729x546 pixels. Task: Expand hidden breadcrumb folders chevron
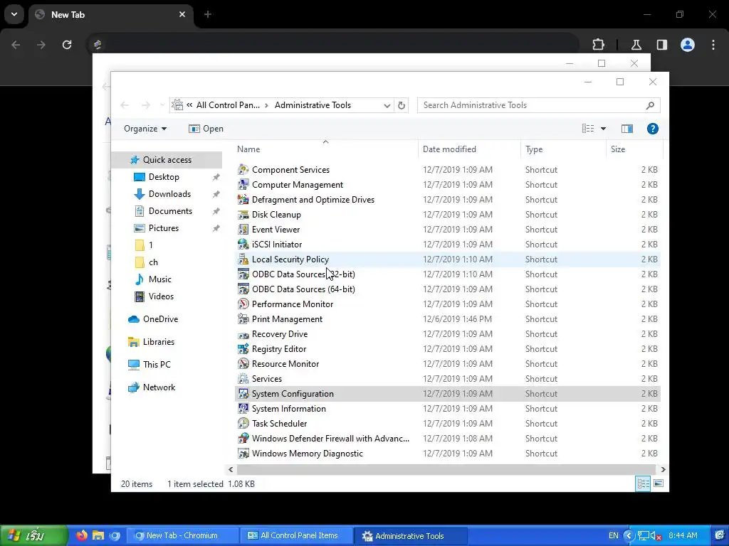tap(189, 105)
